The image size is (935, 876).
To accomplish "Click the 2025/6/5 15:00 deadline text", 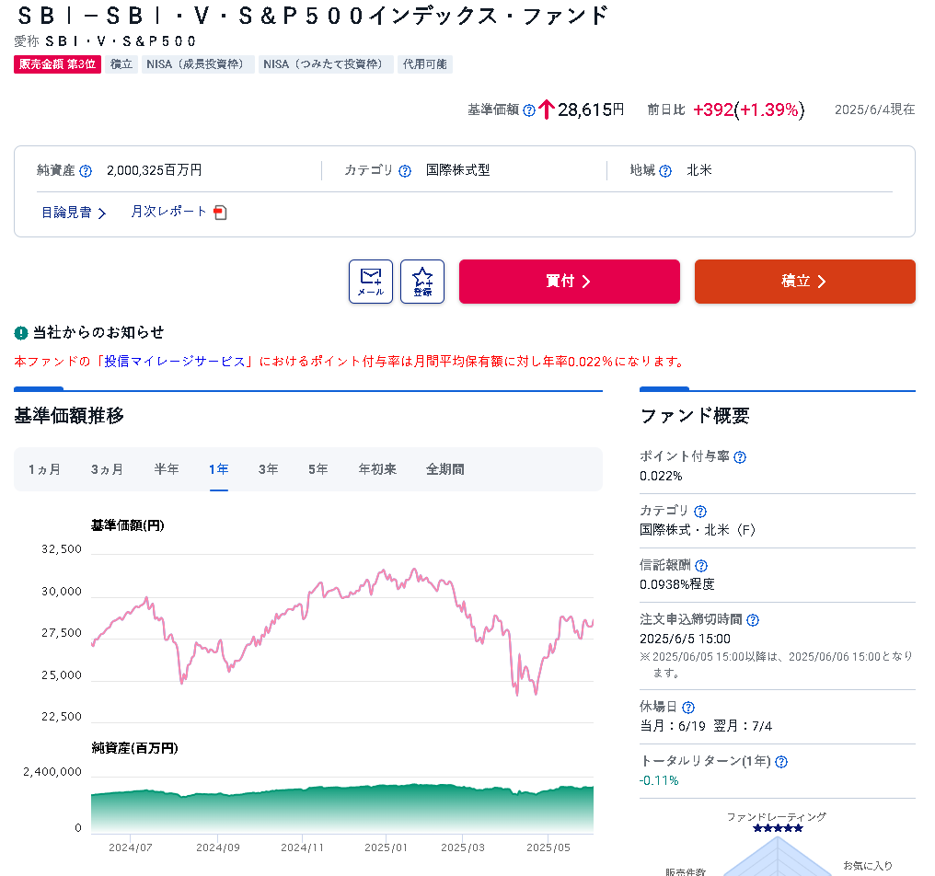I will [x=685, y=639].
